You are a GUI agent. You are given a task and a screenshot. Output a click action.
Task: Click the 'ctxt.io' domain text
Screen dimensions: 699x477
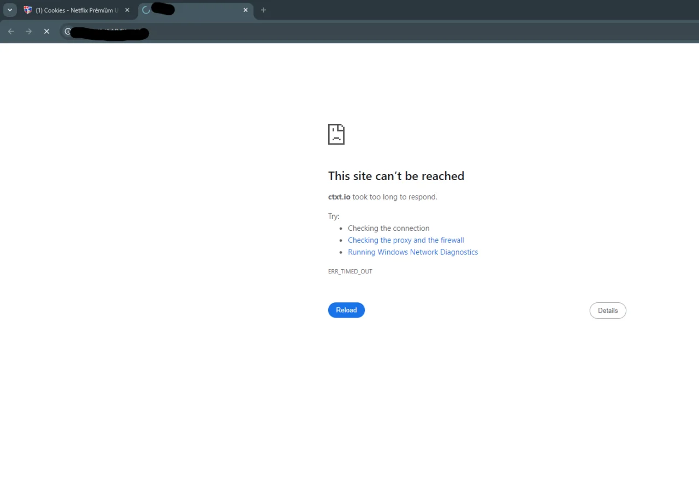339,197
